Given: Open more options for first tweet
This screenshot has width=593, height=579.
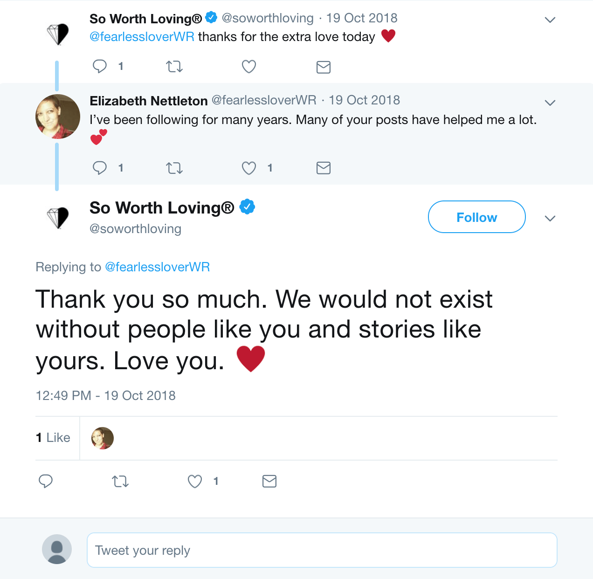Looking at the screenshot, I should click(550, 20).
